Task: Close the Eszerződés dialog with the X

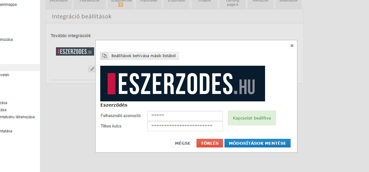Action: (292, 45)
